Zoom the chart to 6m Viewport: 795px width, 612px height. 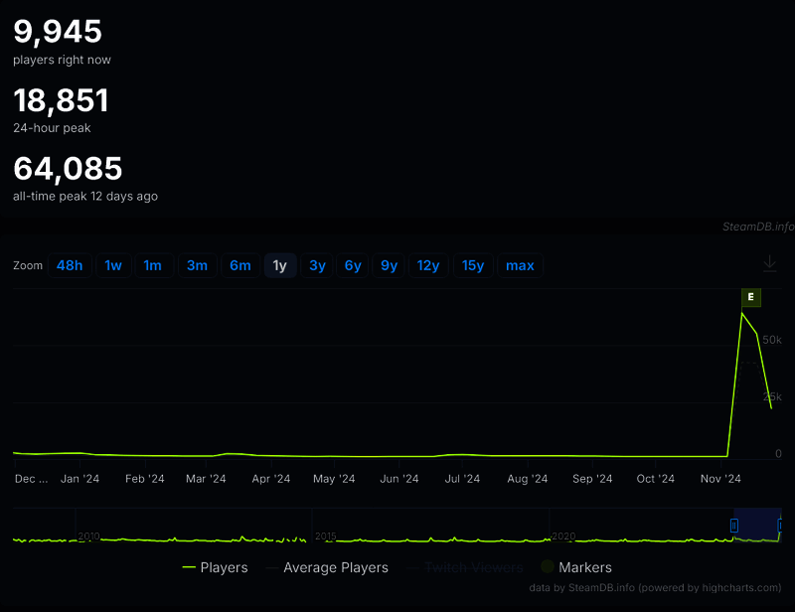[239, 265]
